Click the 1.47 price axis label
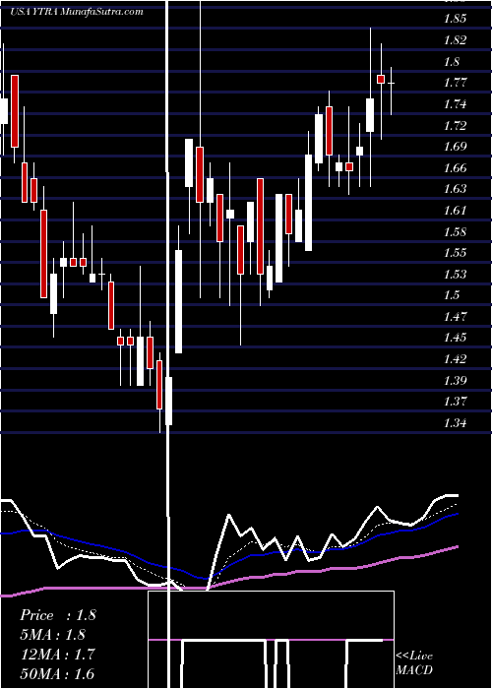 [x=455, y=317]
